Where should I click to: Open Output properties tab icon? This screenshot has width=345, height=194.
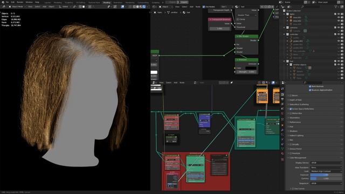tap(282, 99)
